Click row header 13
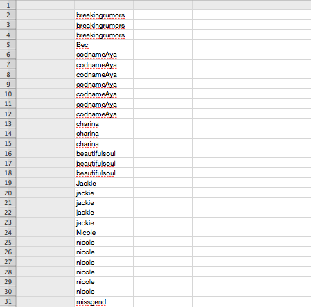Screen dimensions: 311x307 (8, 123)
